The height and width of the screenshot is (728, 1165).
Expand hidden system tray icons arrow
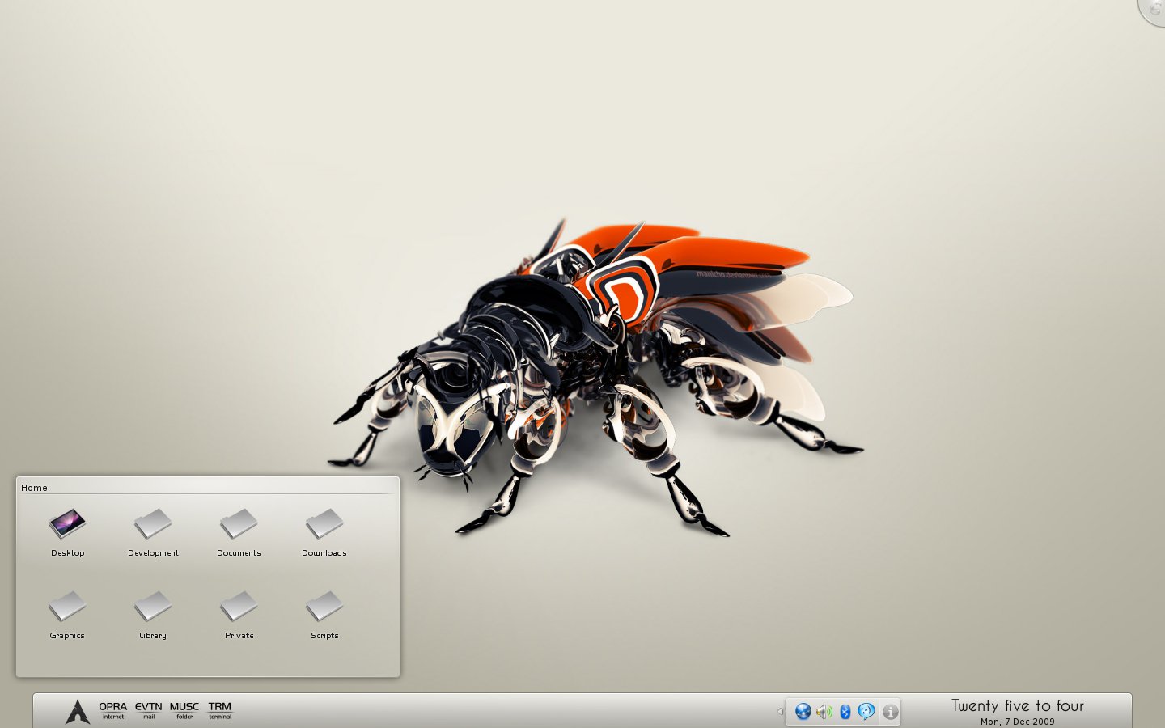[780, 712]
